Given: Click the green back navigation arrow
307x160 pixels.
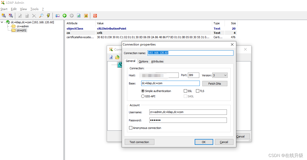Looking at the screenshot, I should [64, 15].
